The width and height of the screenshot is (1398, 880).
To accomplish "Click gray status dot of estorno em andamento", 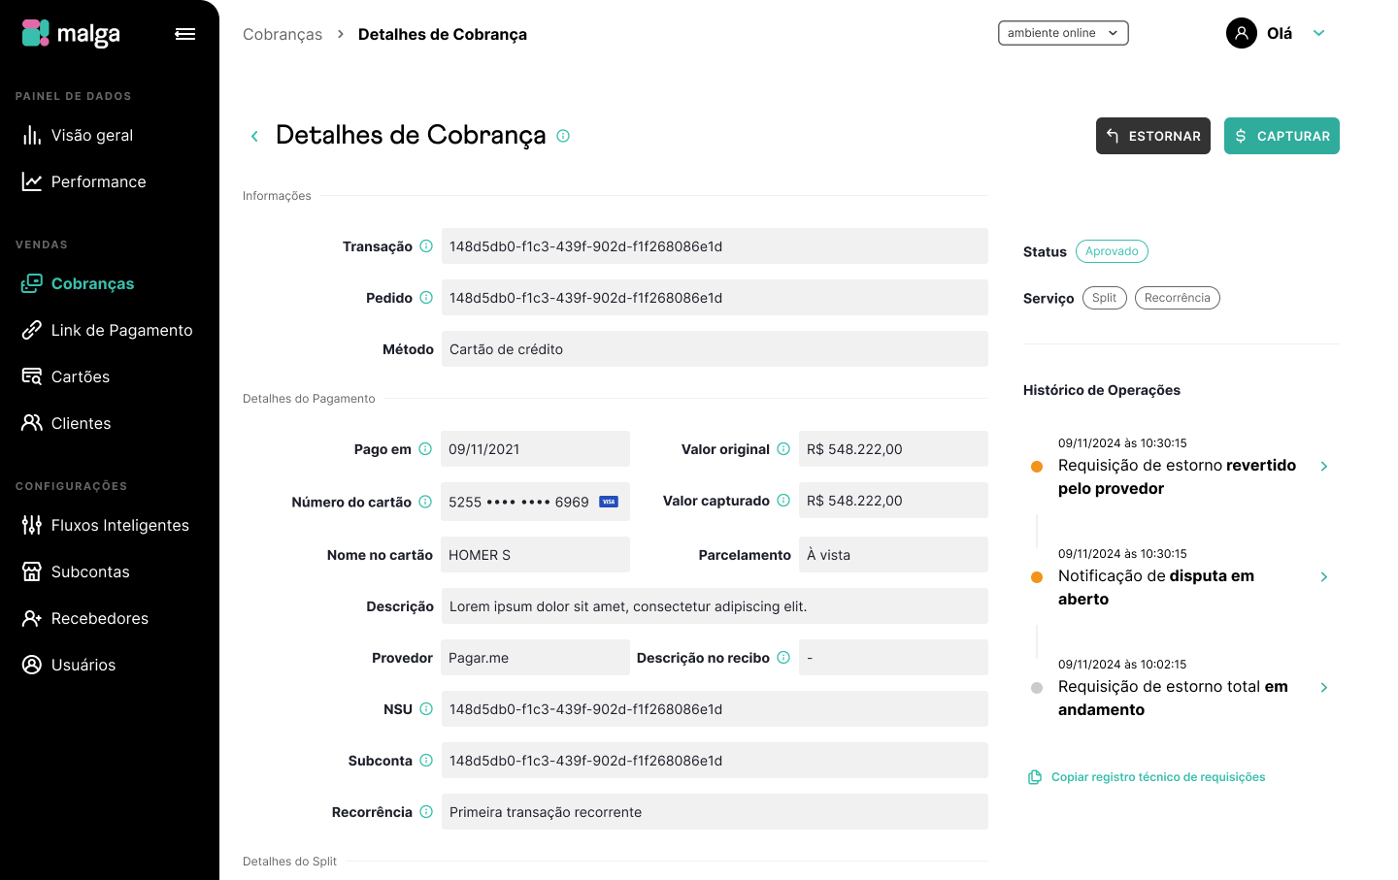I will (x=1037, y=688).
